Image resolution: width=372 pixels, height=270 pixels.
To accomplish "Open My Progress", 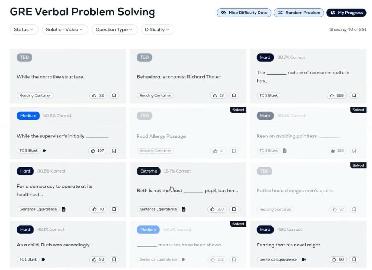I will pyautogui.click(x=346, y=13).
